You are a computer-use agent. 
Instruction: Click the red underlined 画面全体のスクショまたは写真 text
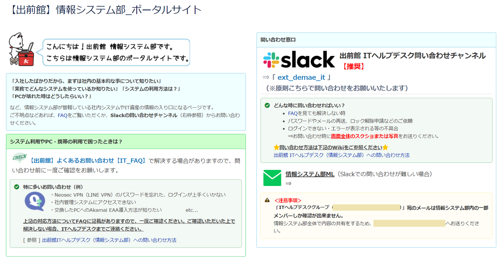[364, 136]
